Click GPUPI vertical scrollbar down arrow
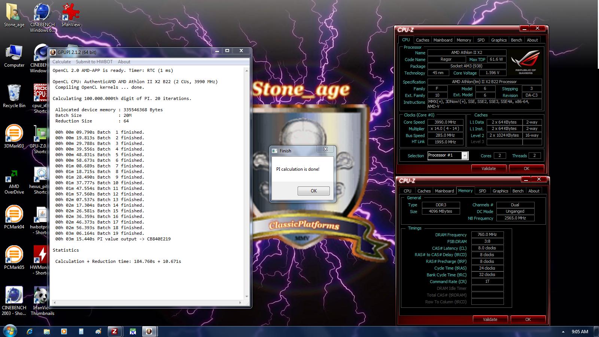The height and width of the screenshot is (337, 599). click(246, 297)
